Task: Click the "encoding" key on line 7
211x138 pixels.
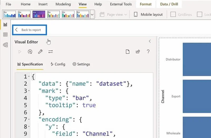Action: coord(56,119)
